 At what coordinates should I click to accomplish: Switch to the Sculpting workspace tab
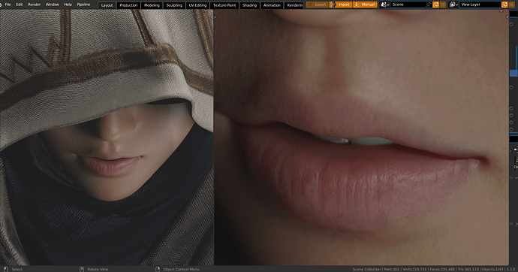click(x=174, y=5)
